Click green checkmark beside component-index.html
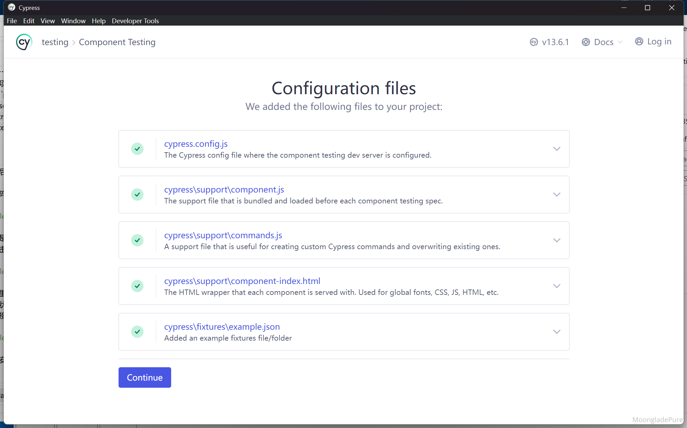The image size is (687, 428). point(137,286)
